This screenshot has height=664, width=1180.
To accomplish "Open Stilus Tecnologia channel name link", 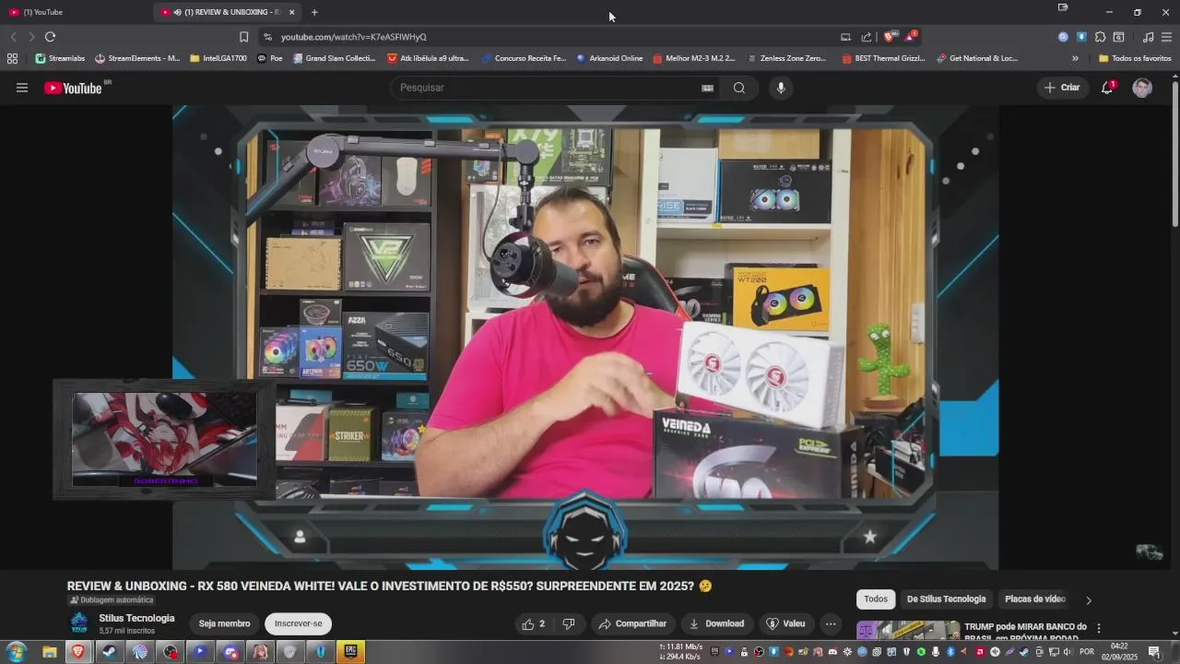I will click(136, 618).
